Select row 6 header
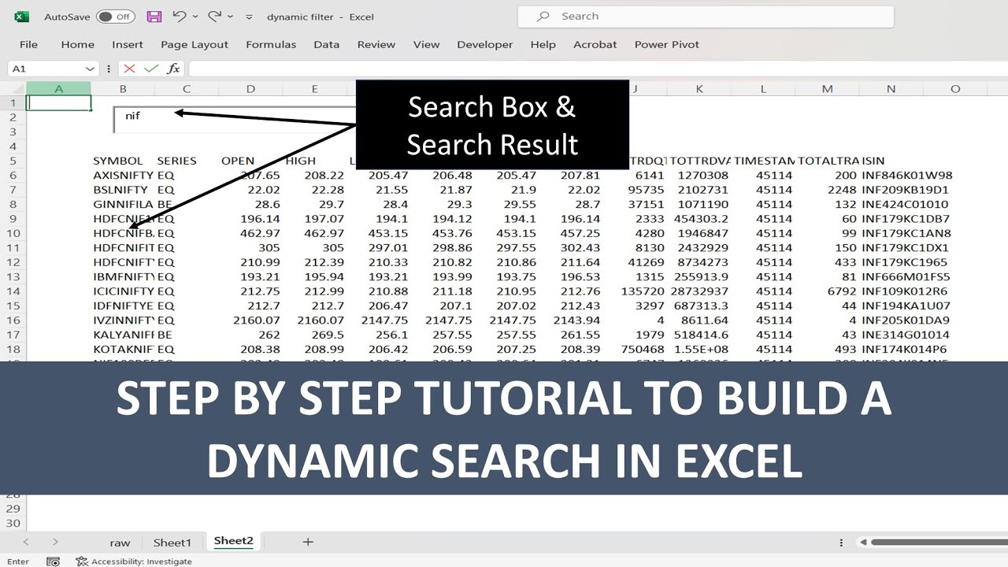 pyautogui.click(x=13, y=176)
